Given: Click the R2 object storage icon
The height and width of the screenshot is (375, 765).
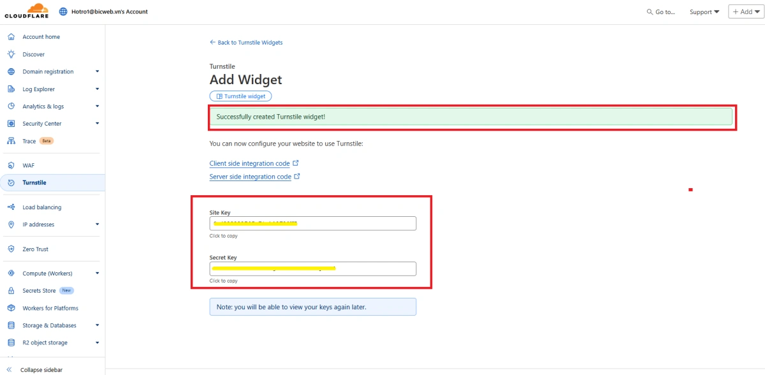Looking at the screenshot, I should (11, 342).
